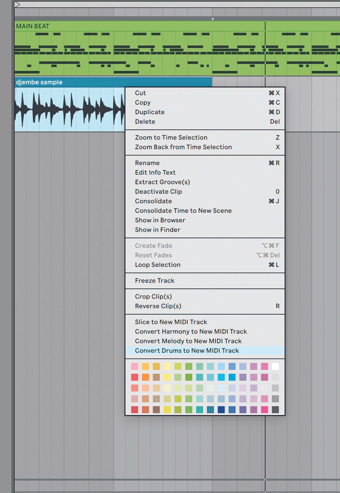This screenshot has width=340, height=493.
Task: Consolidate the selected clip
Action: (x=153, y=201)
